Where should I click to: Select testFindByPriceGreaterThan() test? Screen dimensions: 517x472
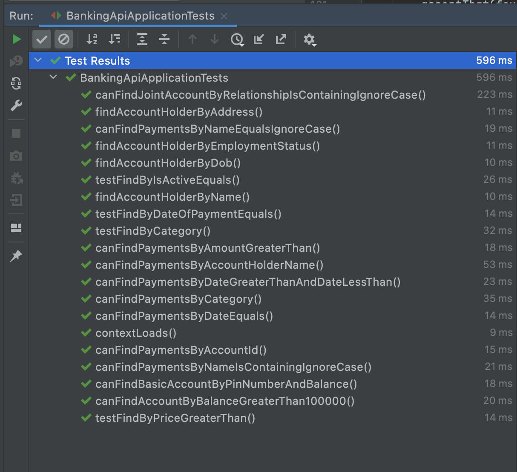click(x=175, y=418)
